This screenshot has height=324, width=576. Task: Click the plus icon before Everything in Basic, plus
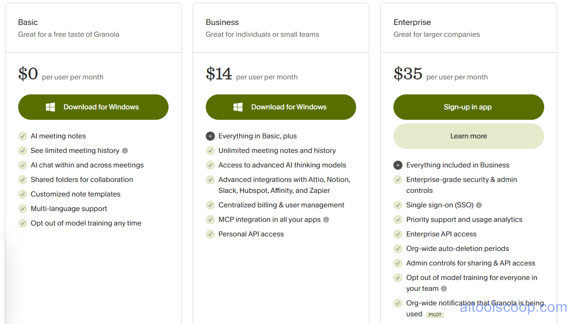210,136
